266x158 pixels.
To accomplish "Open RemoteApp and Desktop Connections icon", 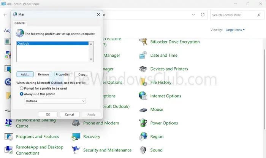I will point(9,150).
